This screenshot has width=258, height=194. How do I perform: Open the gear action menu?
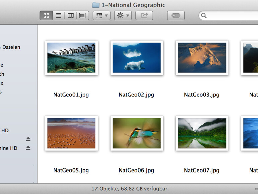tap(123, 16)
